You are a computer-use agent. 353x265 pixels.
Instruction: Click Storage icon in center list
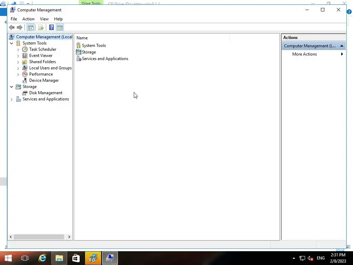[x=79, y=52]
